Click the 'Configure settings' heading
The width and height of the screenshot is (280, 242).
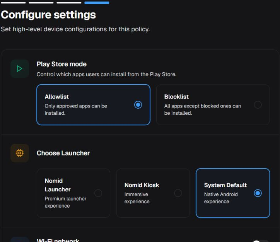point(48,15)
